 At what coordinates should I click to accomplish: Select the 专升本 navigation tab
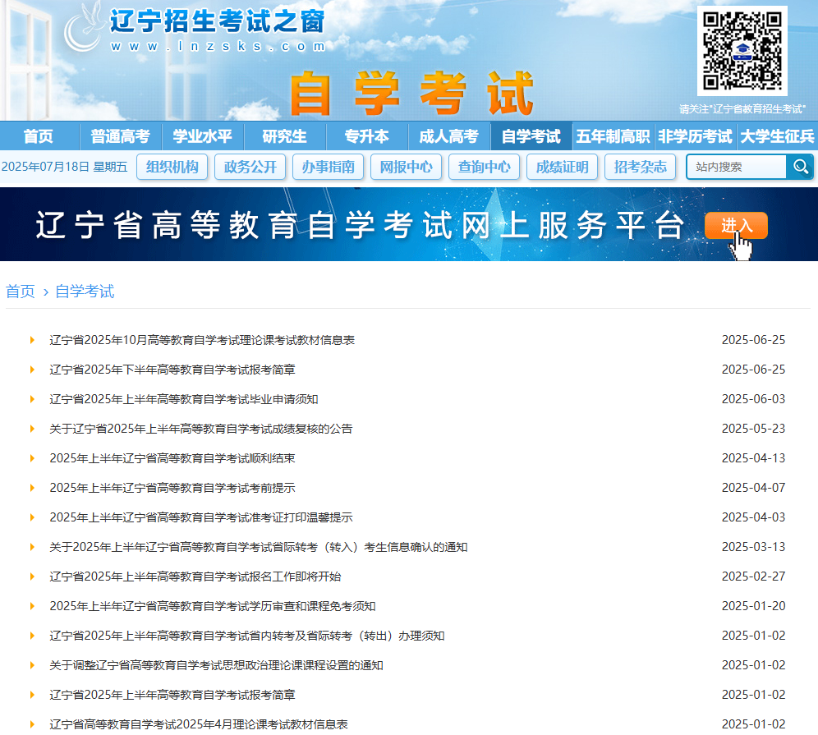click(x=367, y=136)
